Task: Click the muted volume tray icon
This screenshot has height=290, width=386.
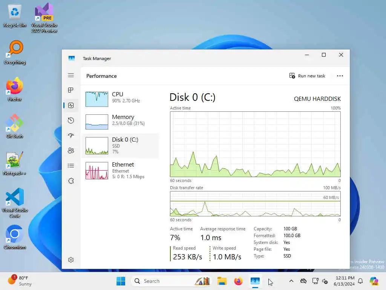Action: tap(325, 281)
